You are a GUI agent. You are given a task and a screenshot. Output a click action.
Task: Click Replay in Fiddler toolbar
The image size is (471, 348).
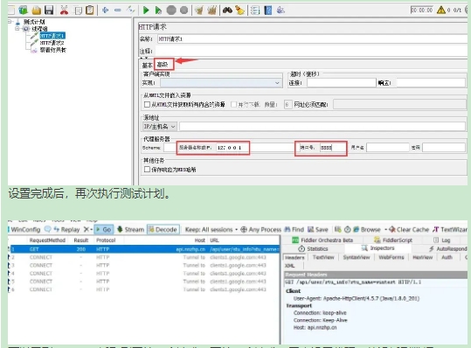click(66, 230)
